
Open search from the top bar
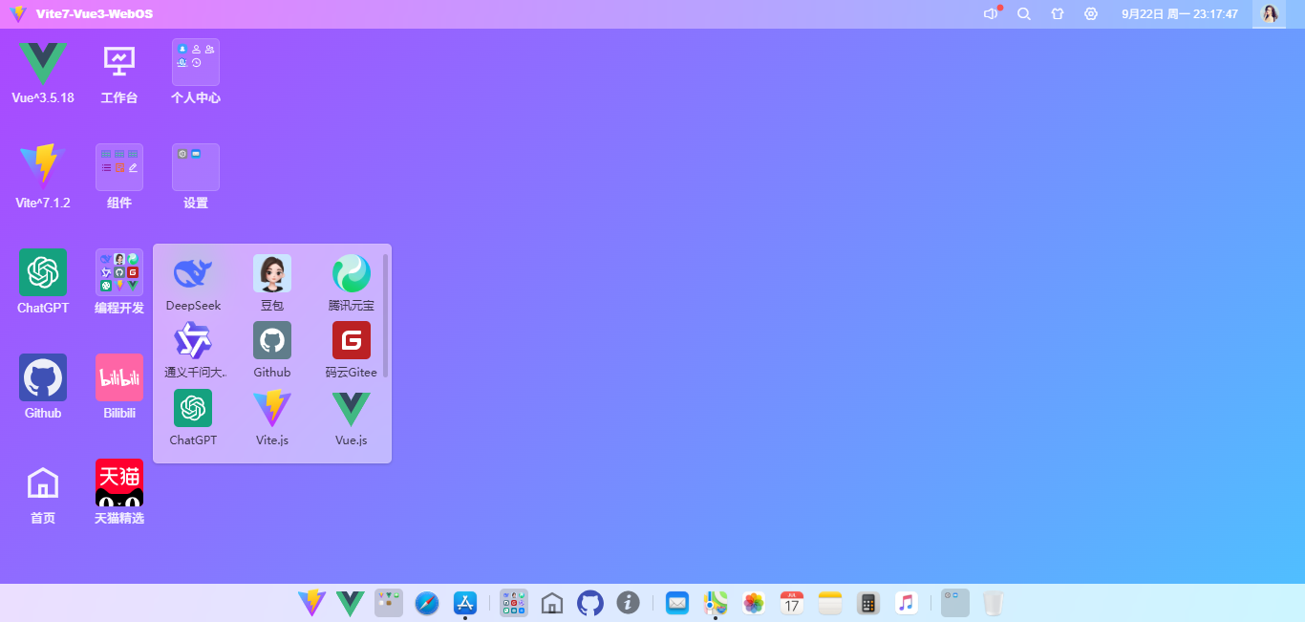click(1024, 14)
